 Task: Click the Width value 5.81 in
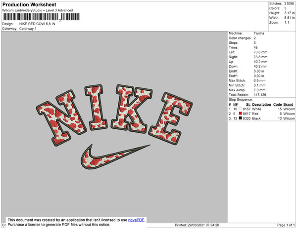click(290, 18)
